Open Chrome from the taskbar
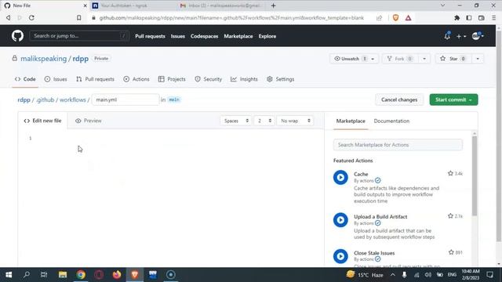This screenshot has width=502, height=282. (81, 275)
